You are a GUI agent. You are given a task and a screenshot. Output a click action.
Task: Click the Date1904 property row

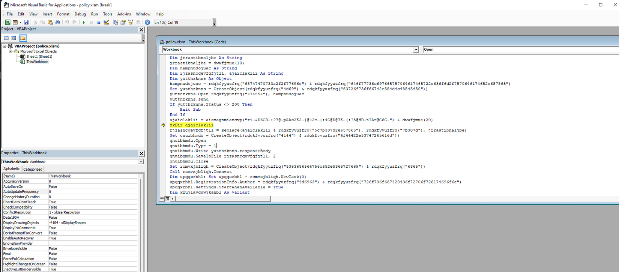[70, 218]
